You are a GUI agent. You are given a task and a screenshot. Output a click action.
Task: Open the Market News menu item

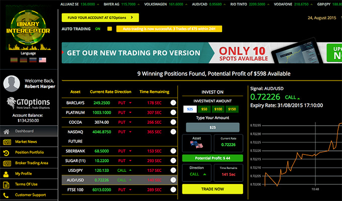coord(29,142)
